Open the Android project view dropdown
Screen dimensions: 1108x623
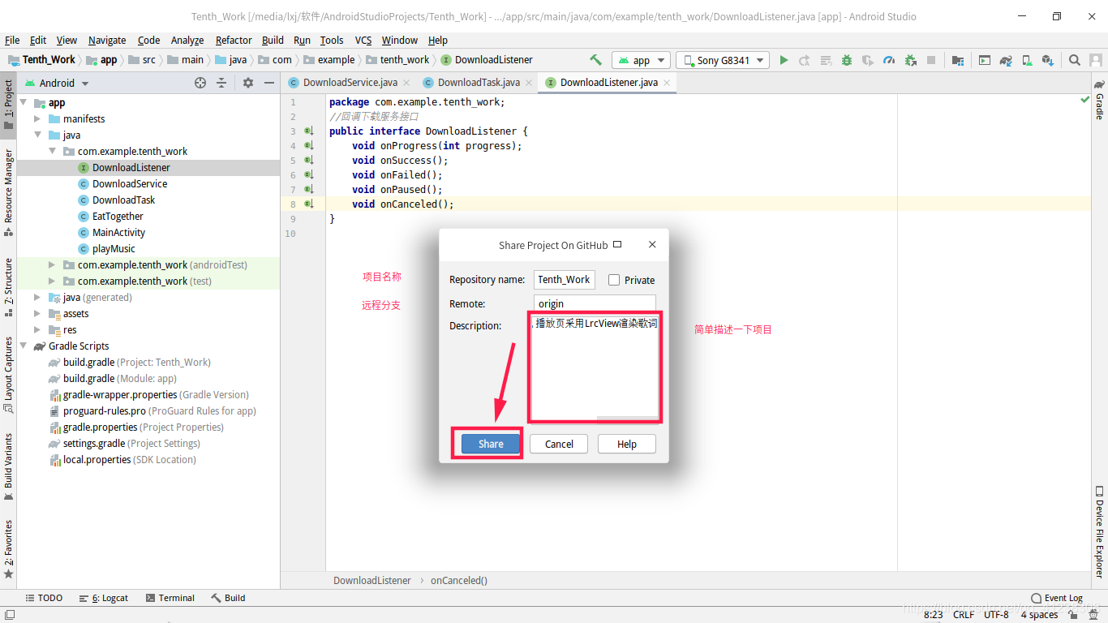[x=57, y=83]
